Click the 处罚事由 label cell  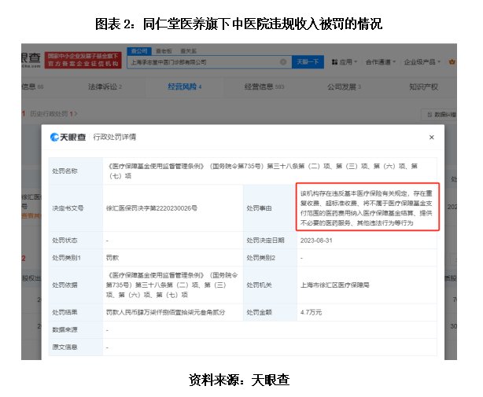270,208
